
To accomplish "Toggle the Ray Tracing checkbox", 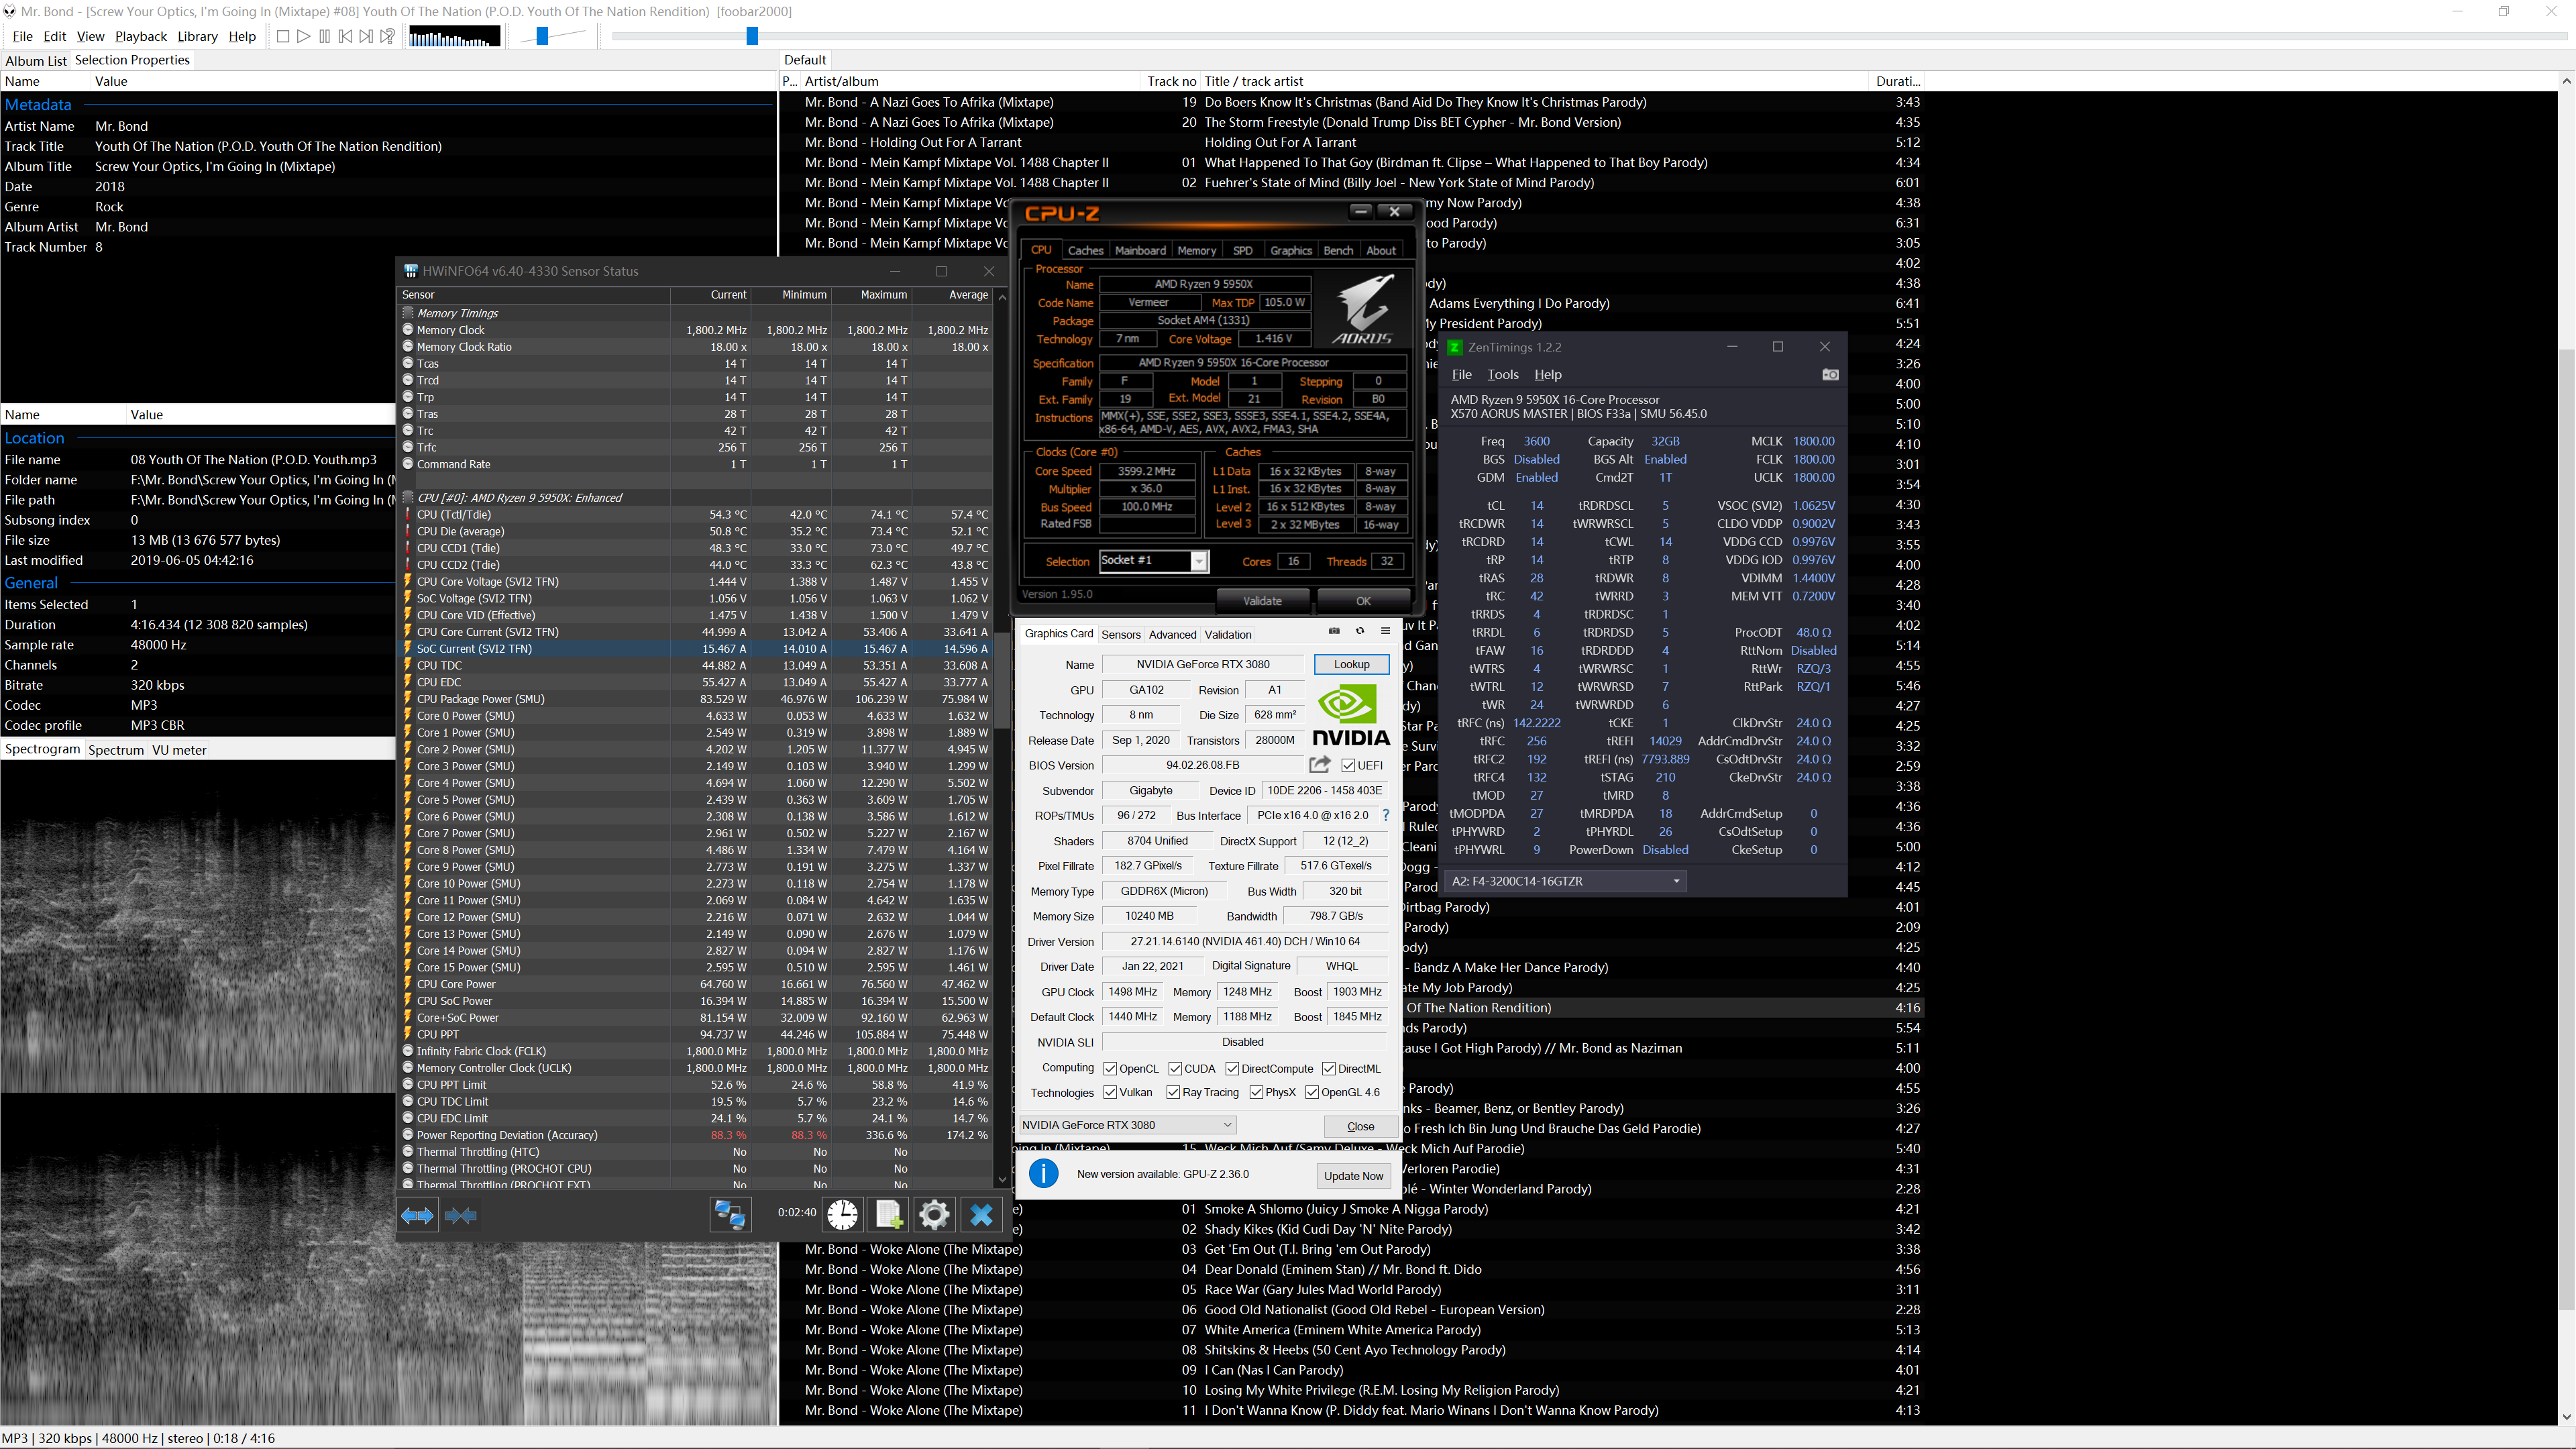I will point(1173,1093).
